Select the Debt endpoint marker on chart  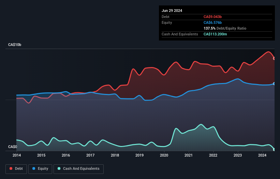274,59
